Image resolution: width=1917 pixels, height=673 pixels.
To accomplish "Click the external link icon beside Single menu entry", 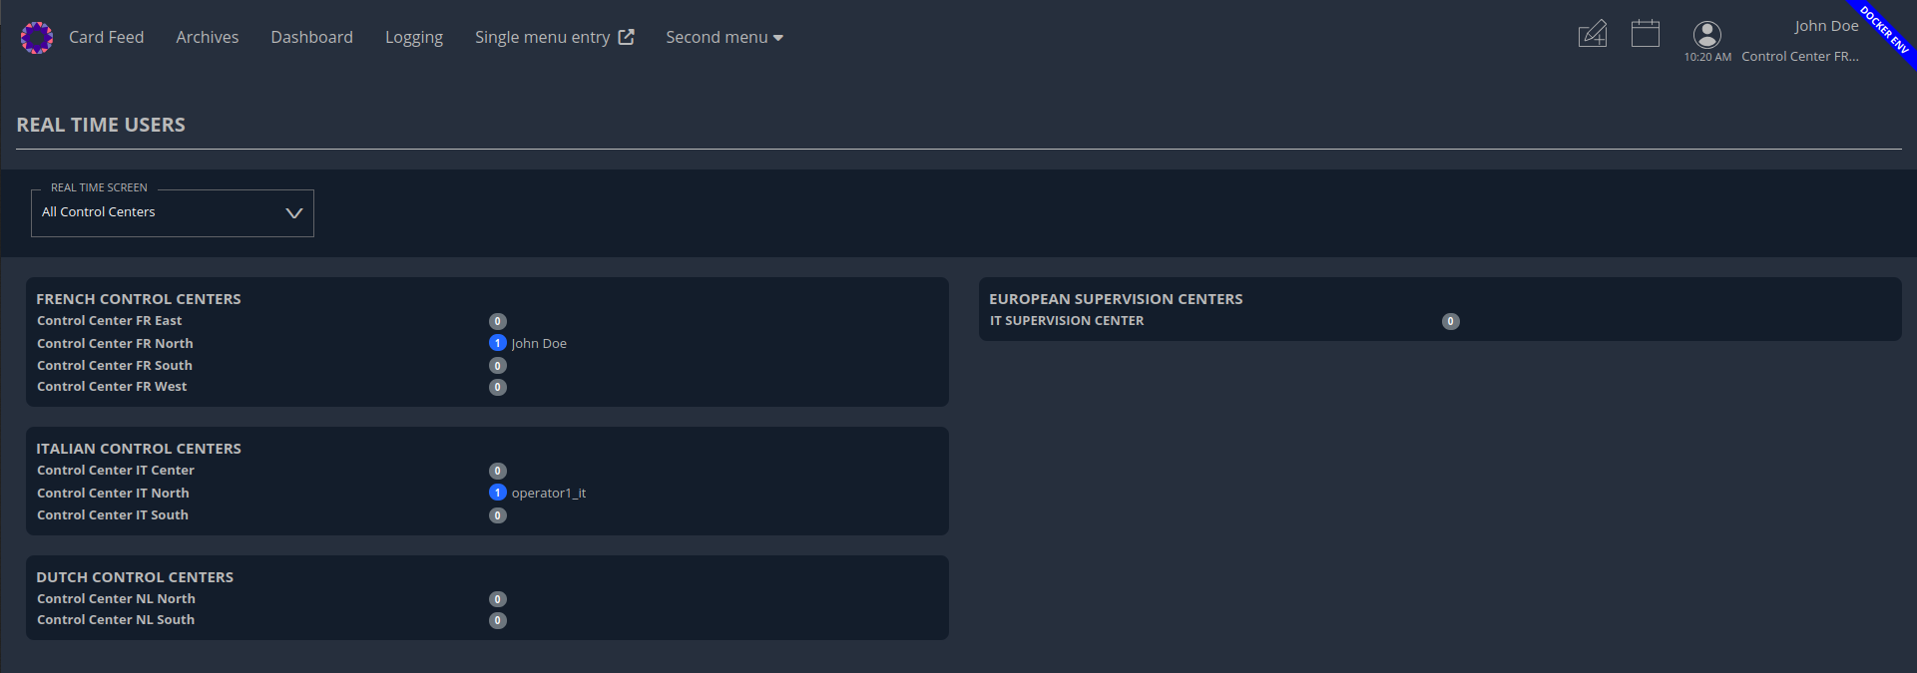I will (x=627, y=37).
